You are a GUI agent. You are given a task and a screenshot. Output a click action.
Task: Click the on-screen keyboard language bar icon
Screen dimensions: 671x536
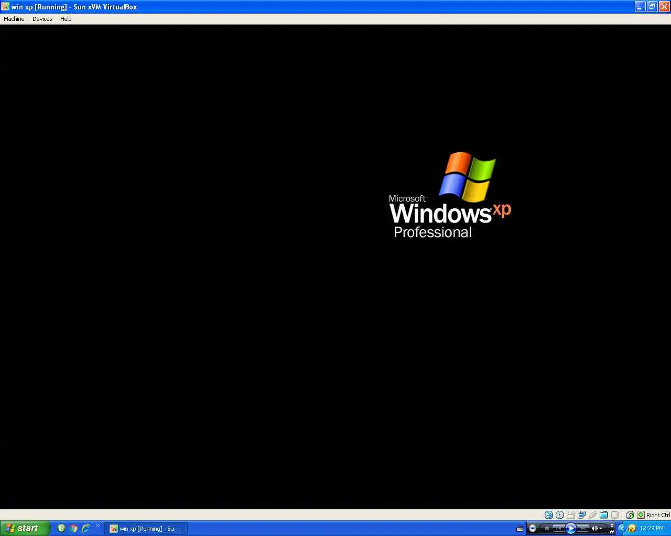tap(520, 529)
